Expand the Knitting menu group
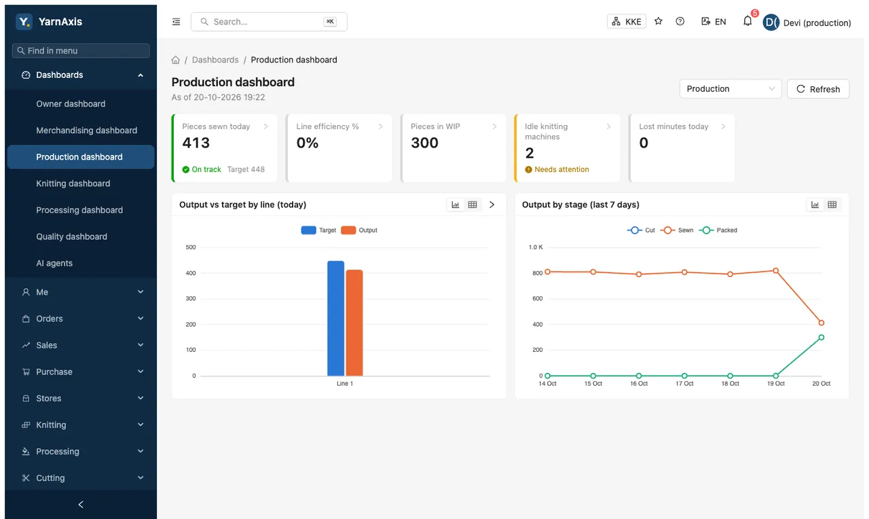869x519 pixels. (x=81, y=425)
